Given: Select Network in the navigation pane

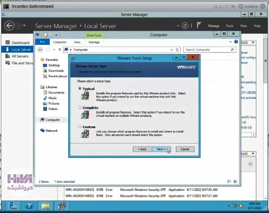Looking at the screenshot, I should (x=52, y=130).
